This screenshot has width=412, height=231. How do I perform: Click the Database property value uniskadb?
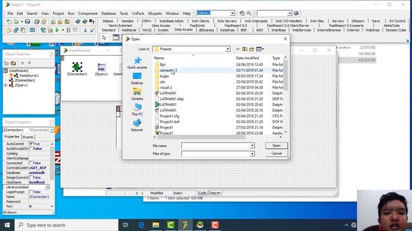37,173
